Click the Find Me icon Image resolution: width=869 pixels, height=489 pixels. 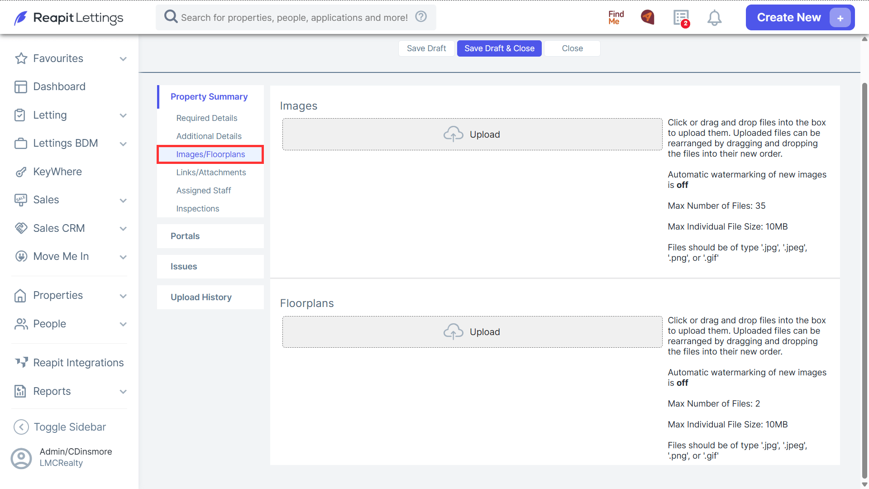[616, 18]
